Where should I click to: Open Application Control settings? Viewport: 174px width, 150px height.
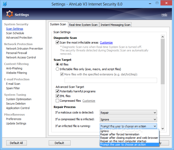pos(18,108)
